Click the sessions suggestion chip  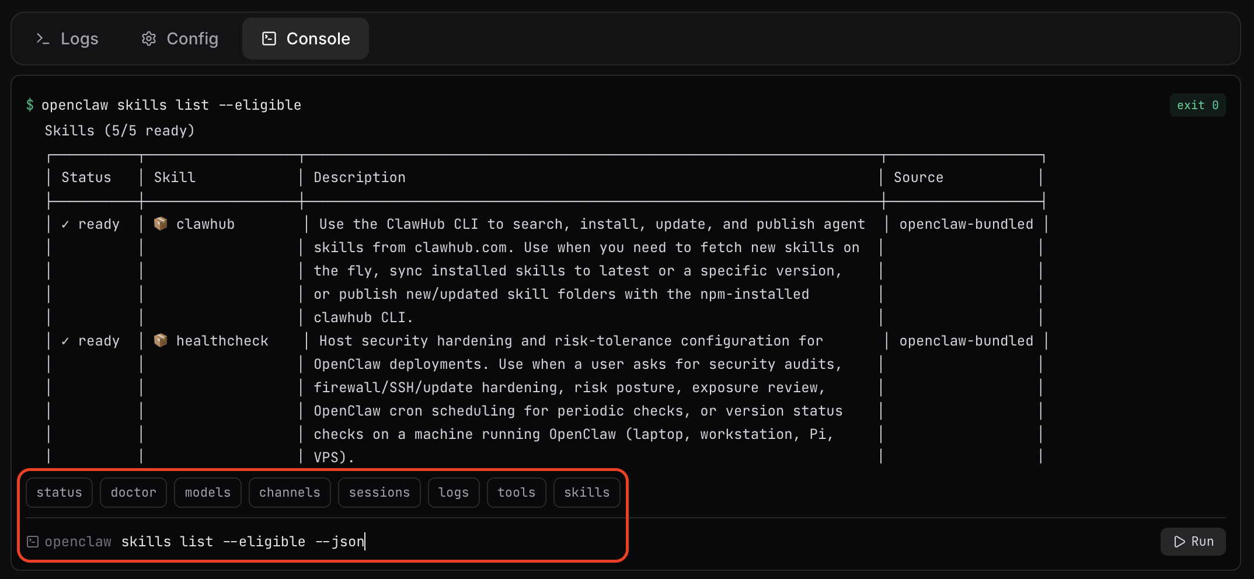tap(379, 492)
